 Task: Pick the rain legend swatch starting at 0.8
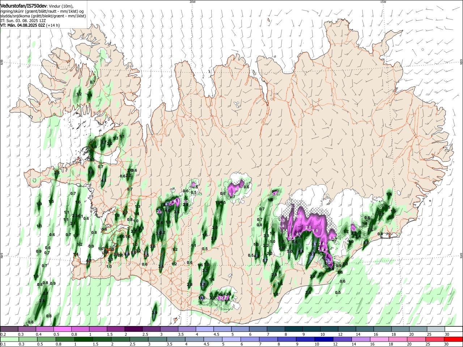pyautogui.click(x=65, y=339)
